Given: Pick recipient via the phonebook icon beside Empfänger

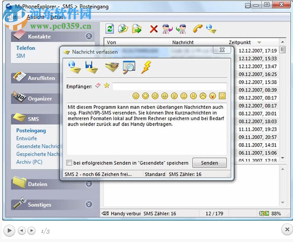Looking at the screenshot, I should 98,85.
